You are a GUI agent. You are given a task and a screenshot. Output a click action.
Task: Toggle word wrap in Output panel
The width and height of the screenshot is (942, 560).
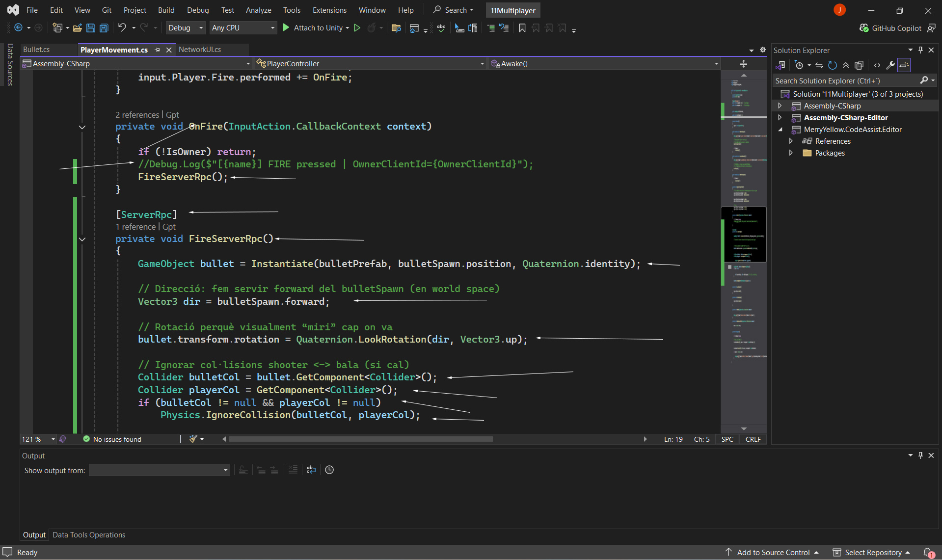click(311, 470)
